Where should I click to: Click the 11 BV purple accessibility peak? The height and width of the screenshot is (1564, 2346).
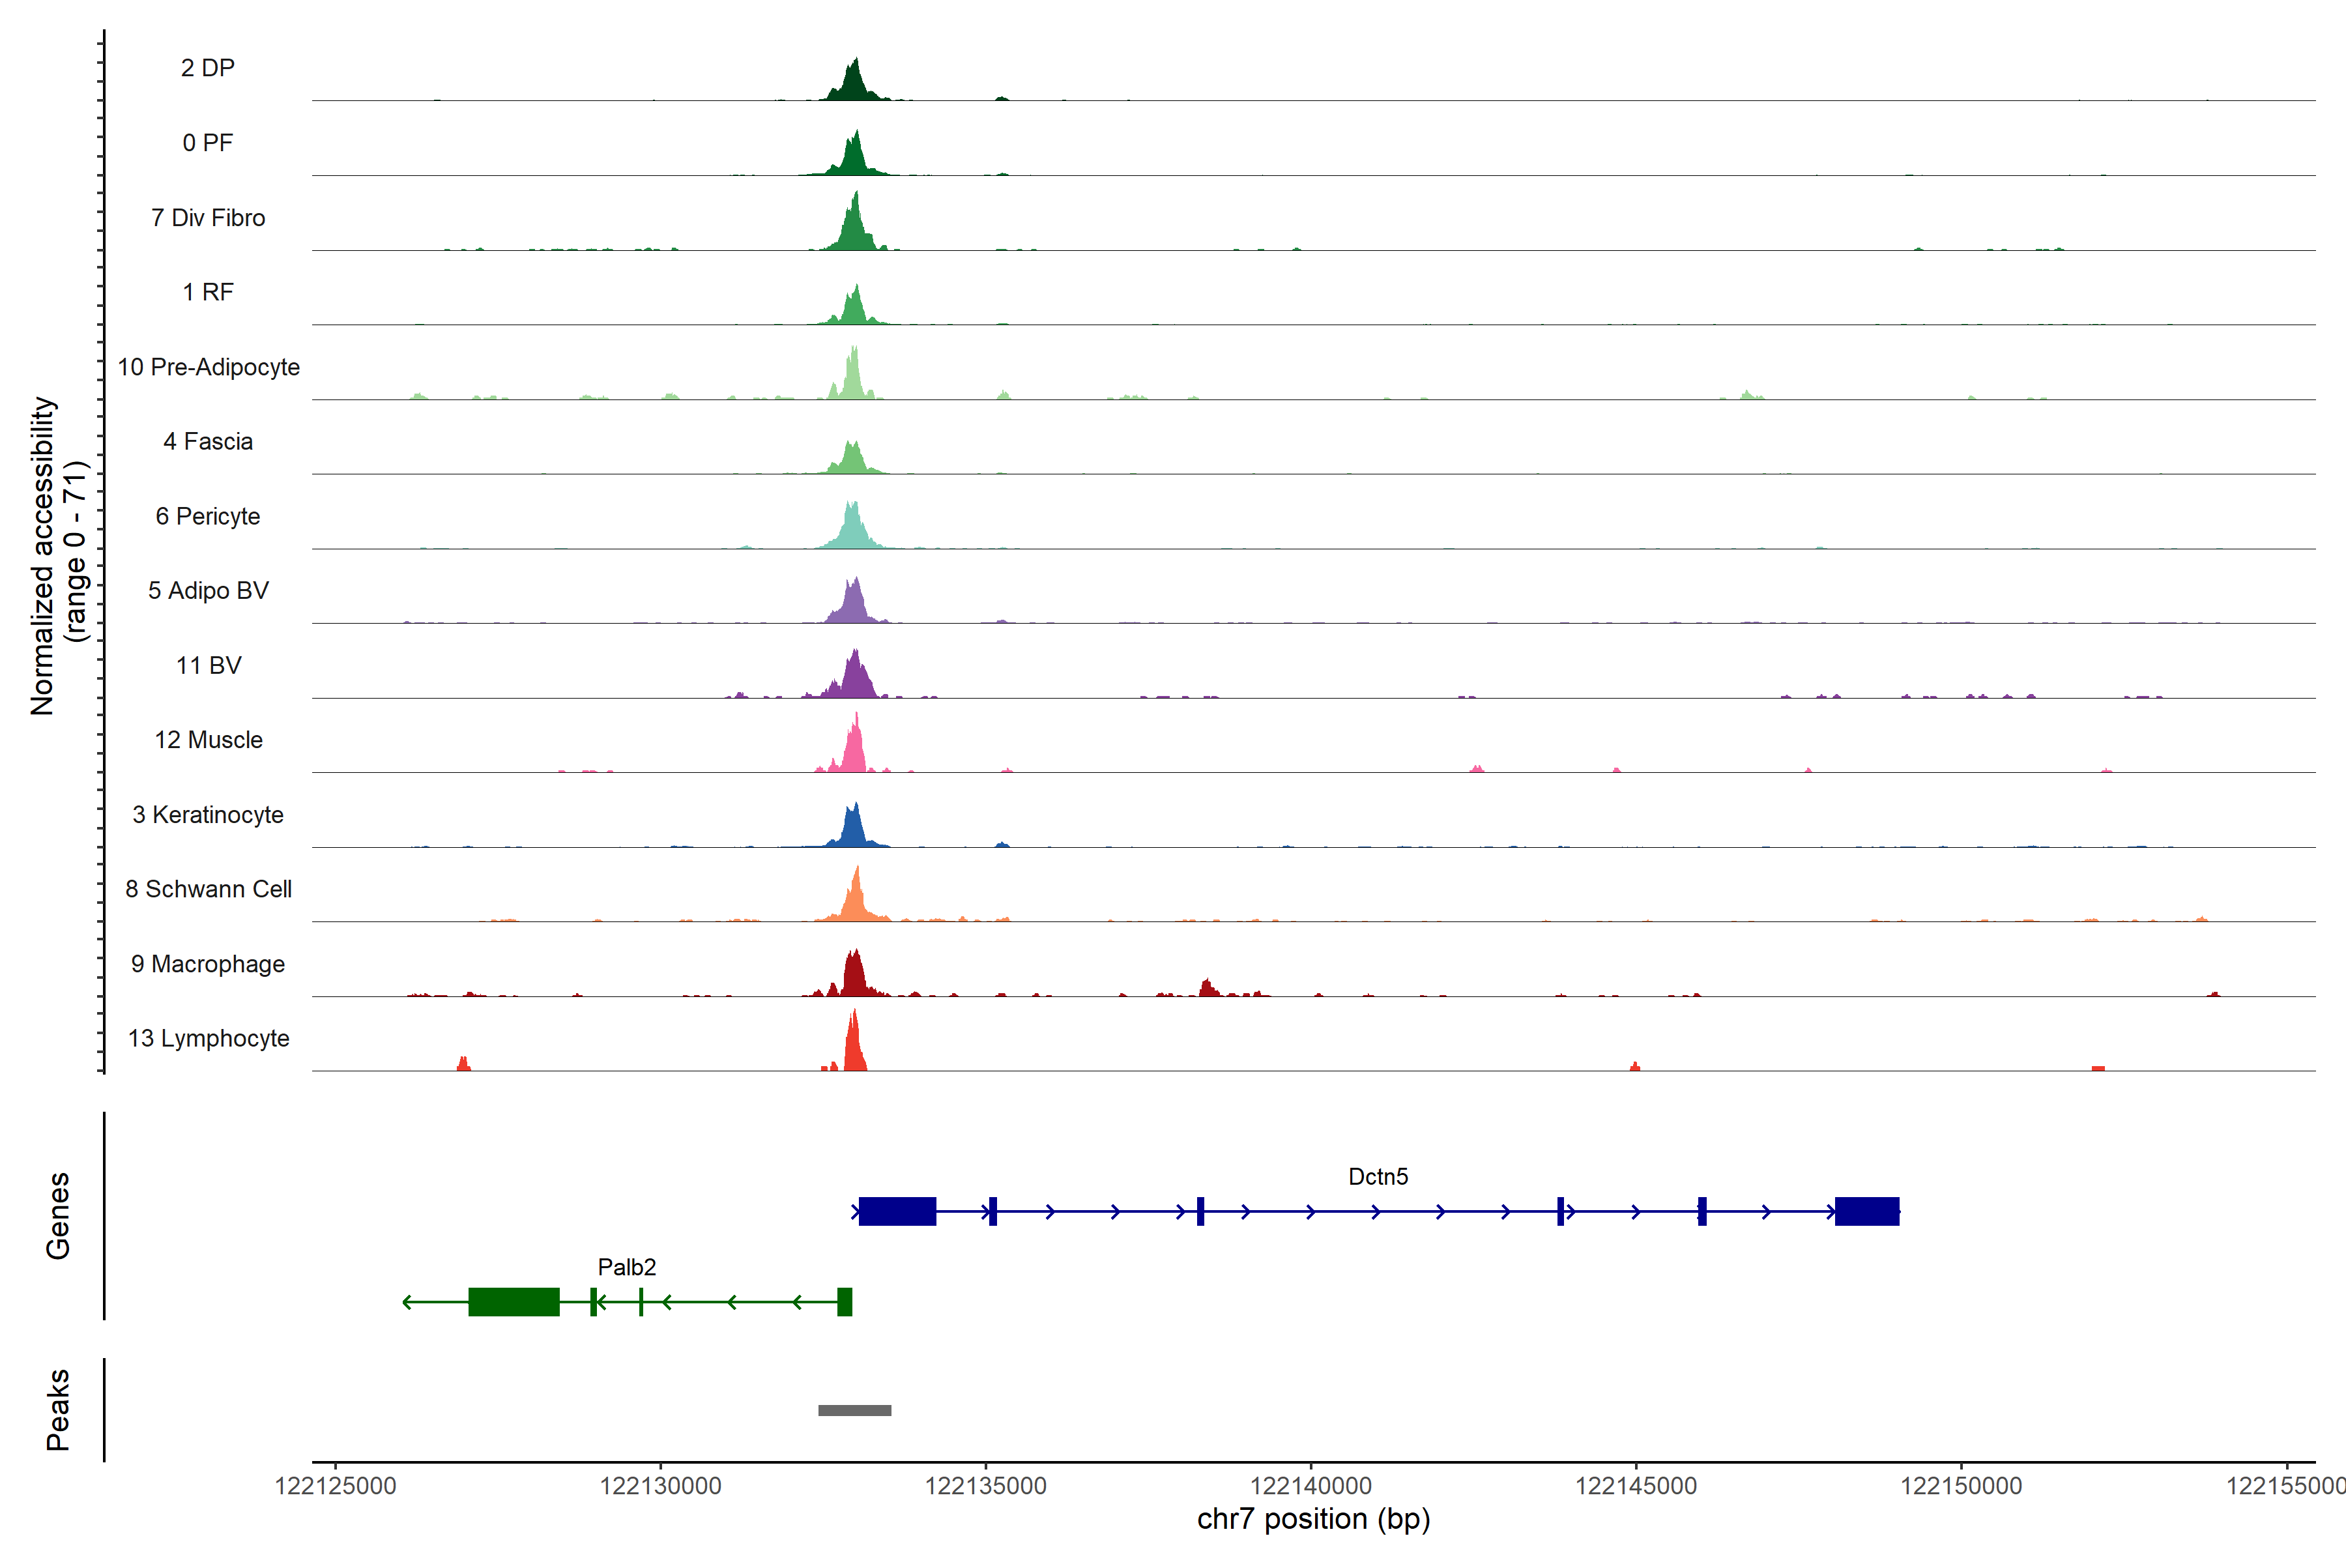coord(855,678)
